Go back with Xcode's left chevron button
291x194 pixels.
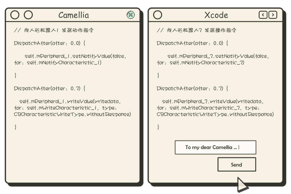click(263, 15)
